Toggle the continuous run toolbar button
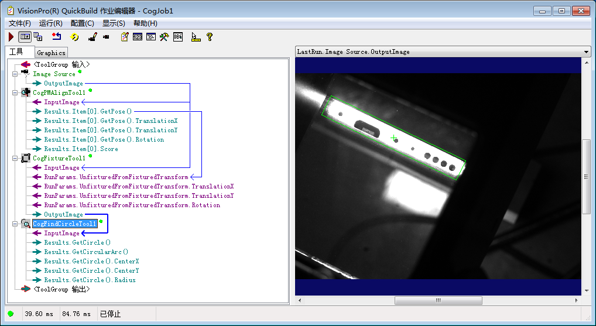Image resolution: width=596 pixels, height=326 pixels. (x=25, y=37)
